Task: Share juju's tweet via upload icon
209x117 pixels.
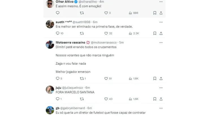Action: click(161, 99)
